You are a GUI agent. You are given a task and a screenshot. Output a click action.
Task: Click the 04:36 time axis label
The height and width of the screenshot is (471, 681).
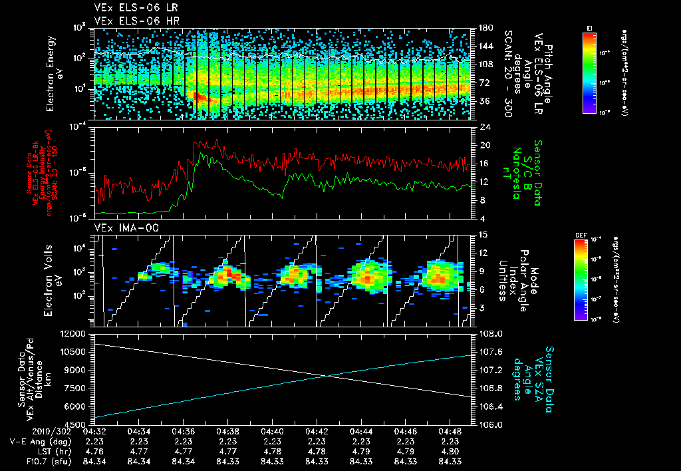click(x=184, y=430)
